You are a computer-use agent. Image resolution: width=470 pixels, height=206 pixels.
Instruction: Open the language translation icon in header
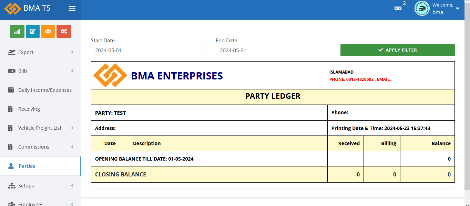tap(398, 8)
